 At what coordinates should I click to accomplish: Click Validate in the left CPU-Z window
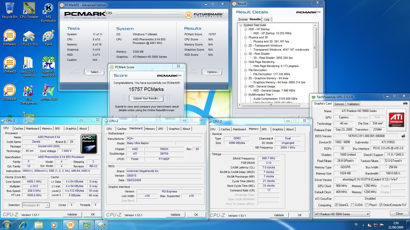pyautogui.click(x=72, y=214)
